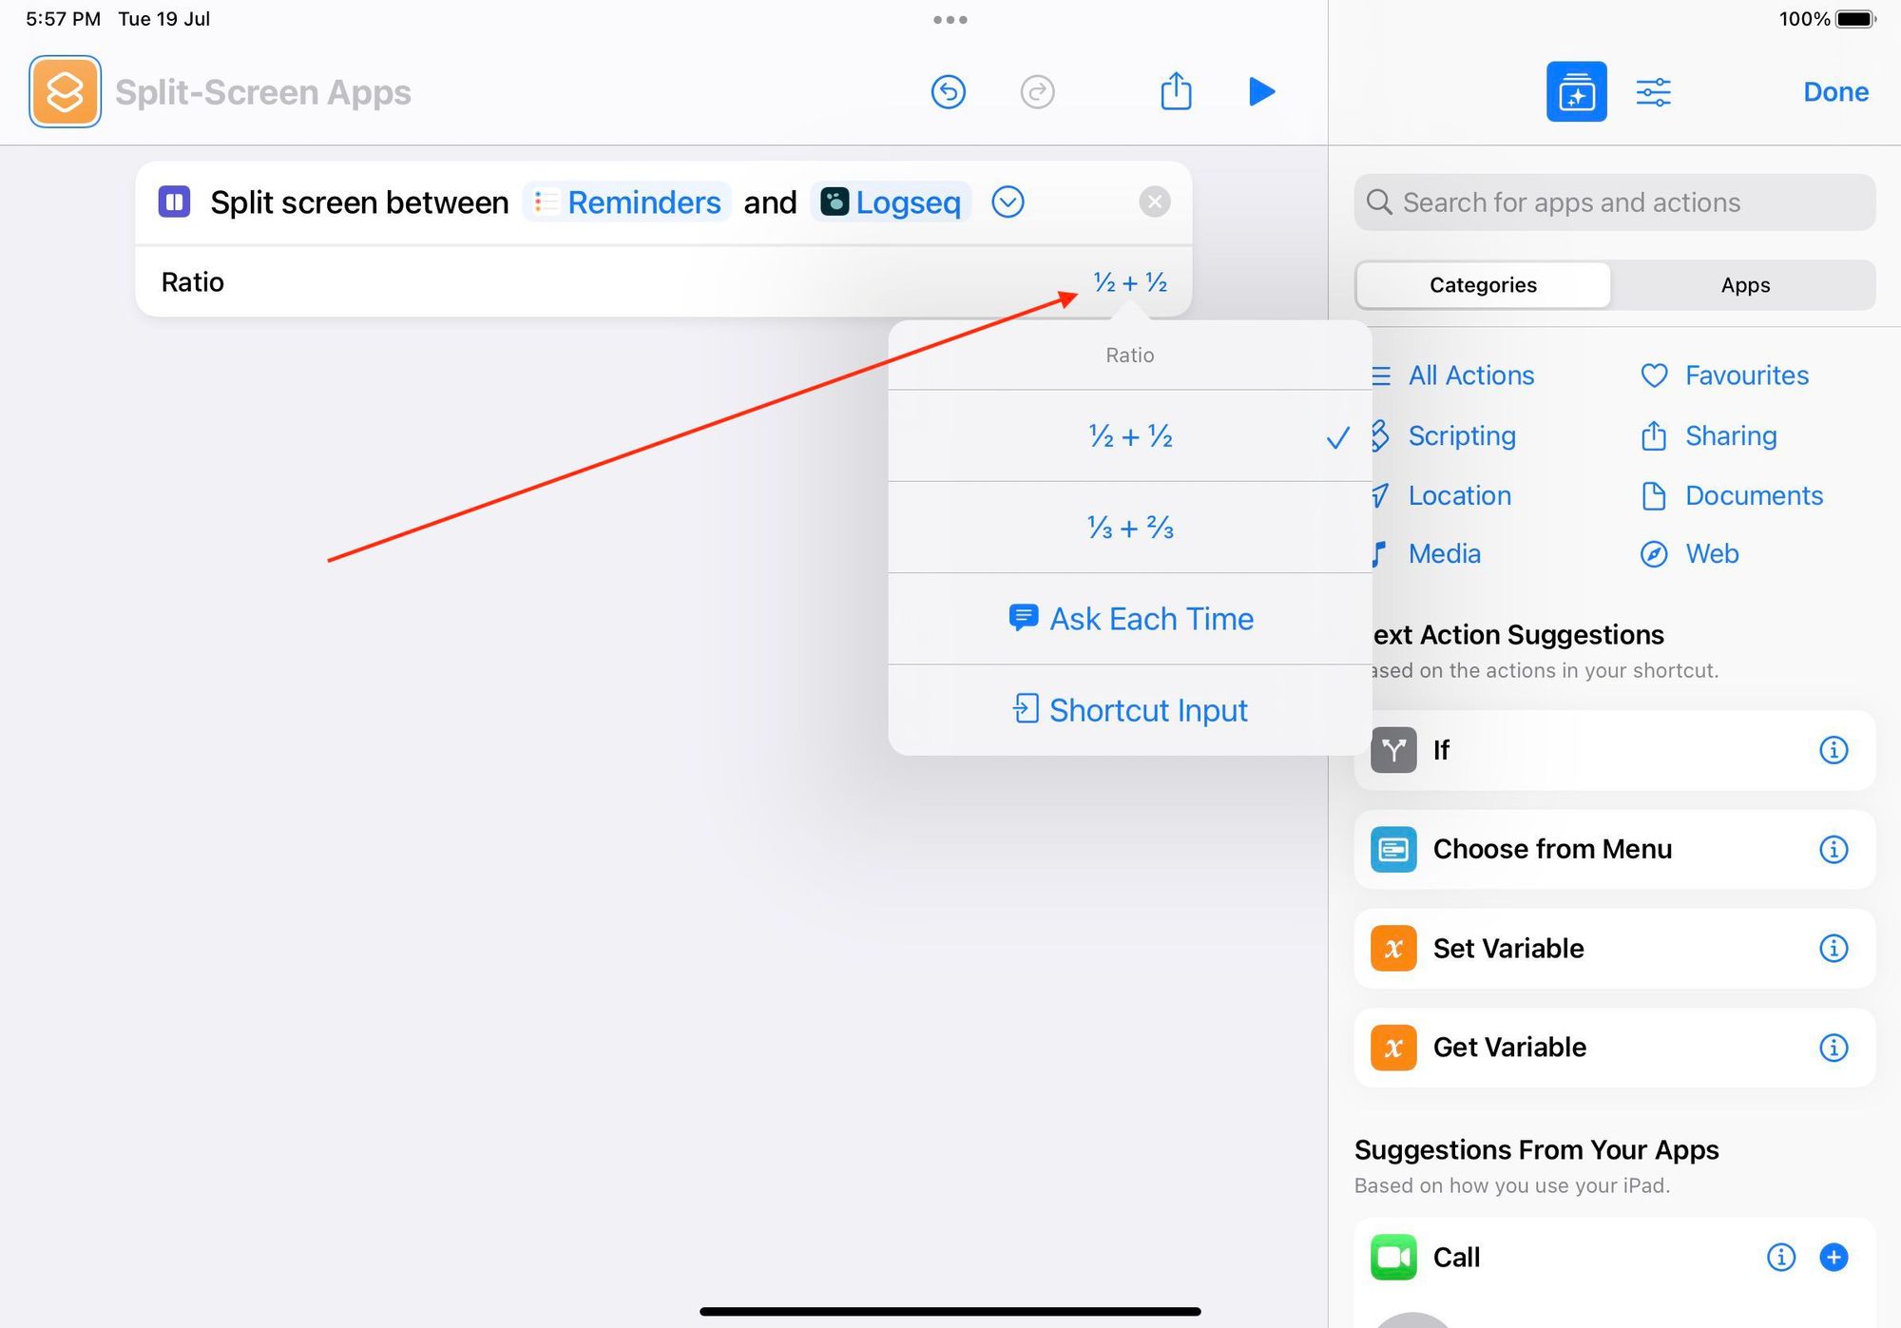
Task: Click the Shortcuts add action icon
Action: coord(1576,89)
